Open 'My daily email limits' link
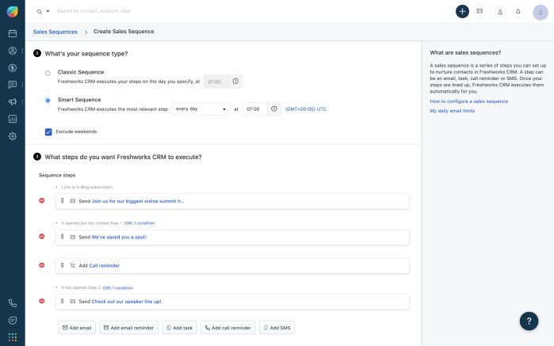554x346 pixels. click(453, 111)
